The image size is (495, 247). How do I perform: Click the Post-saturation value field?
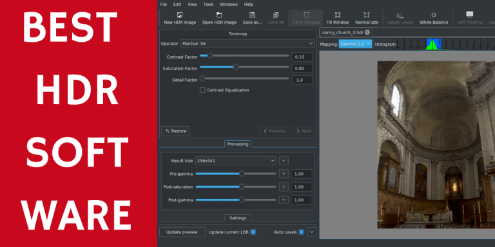click(x=302, y=187)
